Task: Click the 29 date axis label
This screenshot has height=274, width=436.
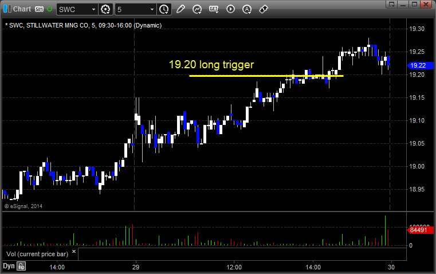Action: click(136, 267)
